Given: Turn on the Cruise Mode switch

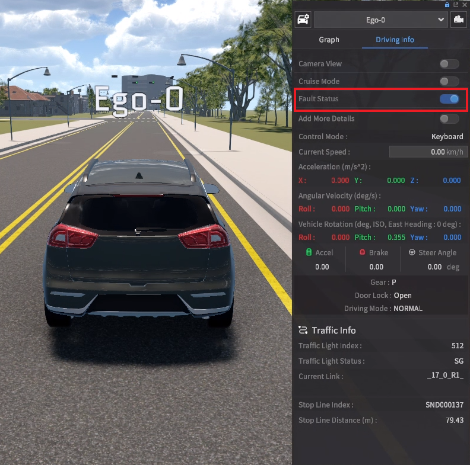Looking at the screenshot, I should click(x=449, y=81).
